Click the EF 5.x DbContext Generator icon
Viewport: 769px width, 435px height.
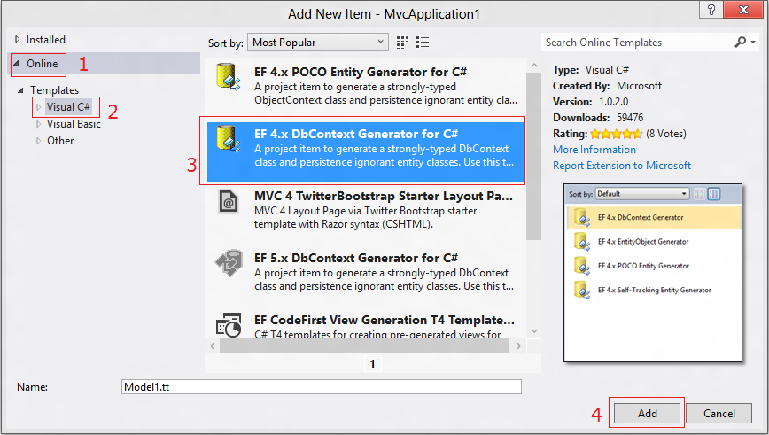(x=229, y=263)
